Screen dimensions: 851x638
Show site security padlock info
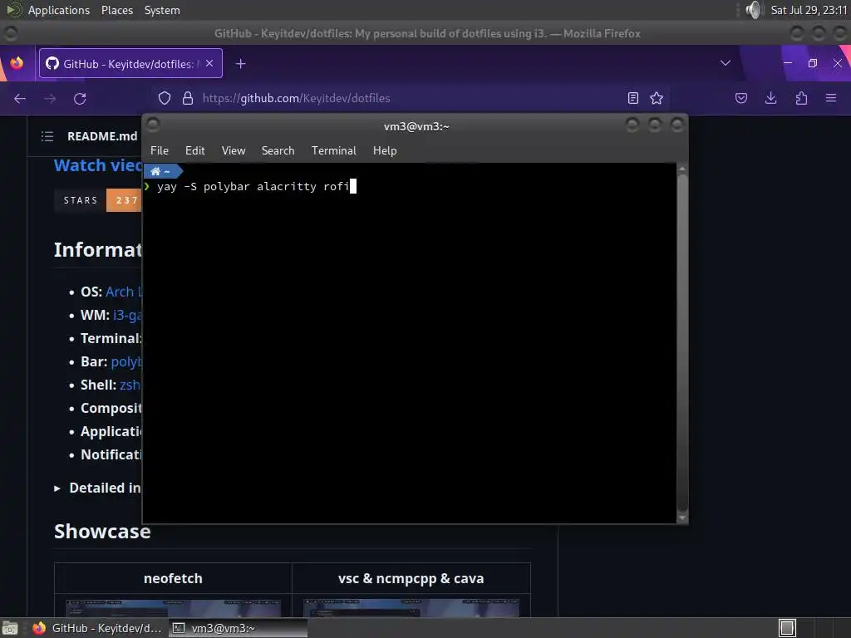coord(188,98)
